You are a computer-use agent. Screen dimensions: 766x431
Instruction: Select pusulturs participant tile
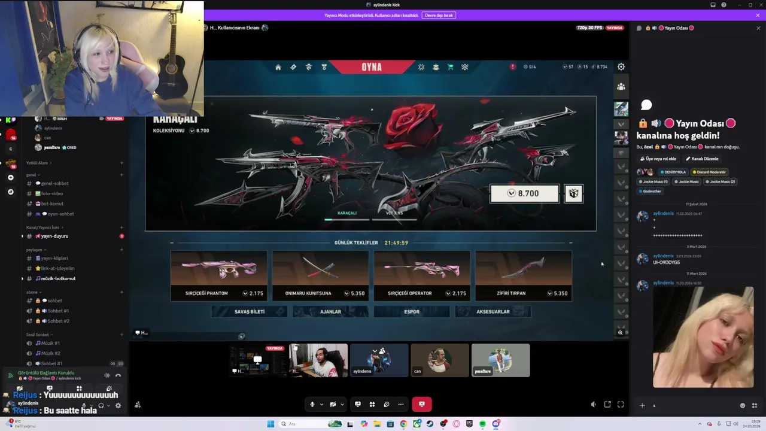click(x=501, y=360)
